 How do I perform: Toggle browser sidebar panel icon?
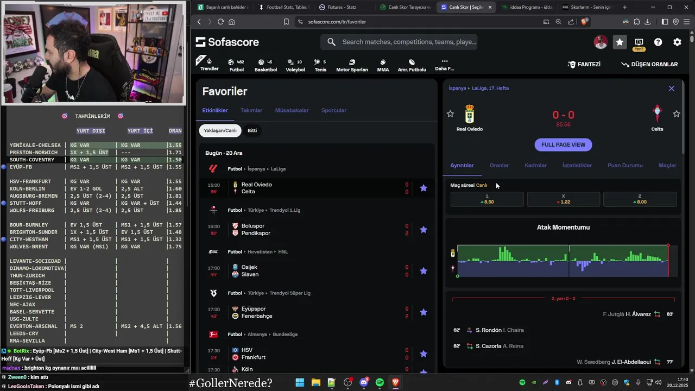click(665, 22)
